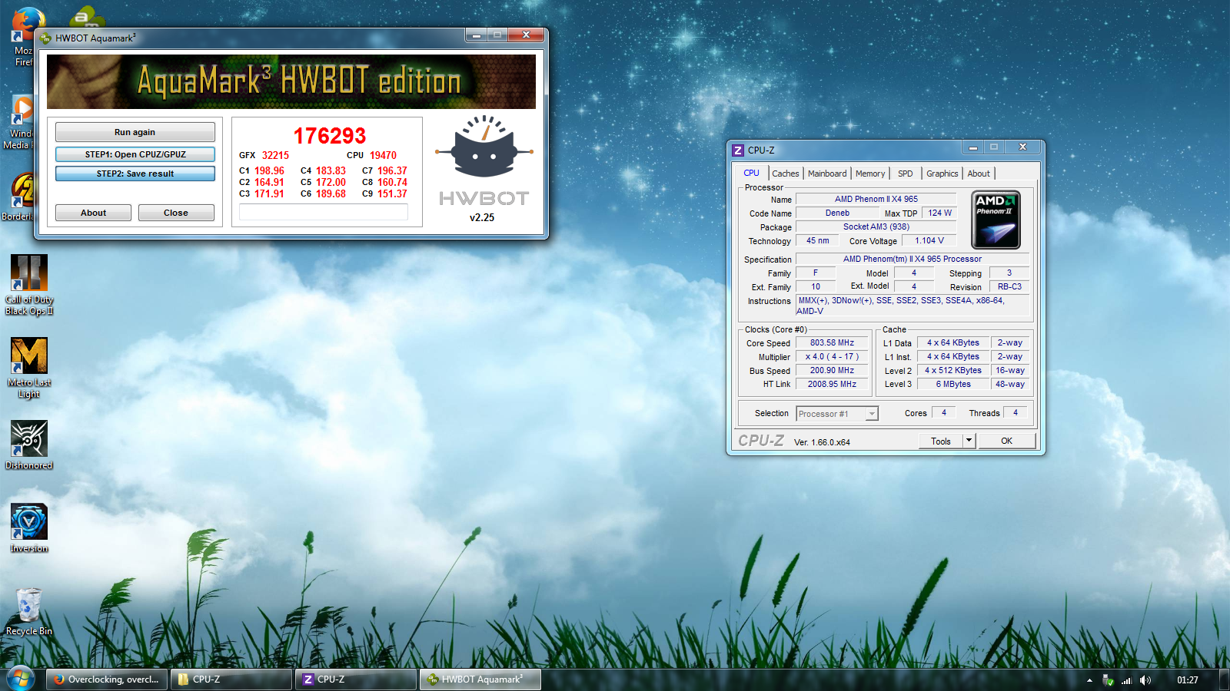Click processor Name field AMD Phenom II X4 965
The image size is (1230, 691).
(x=876, y=200)
